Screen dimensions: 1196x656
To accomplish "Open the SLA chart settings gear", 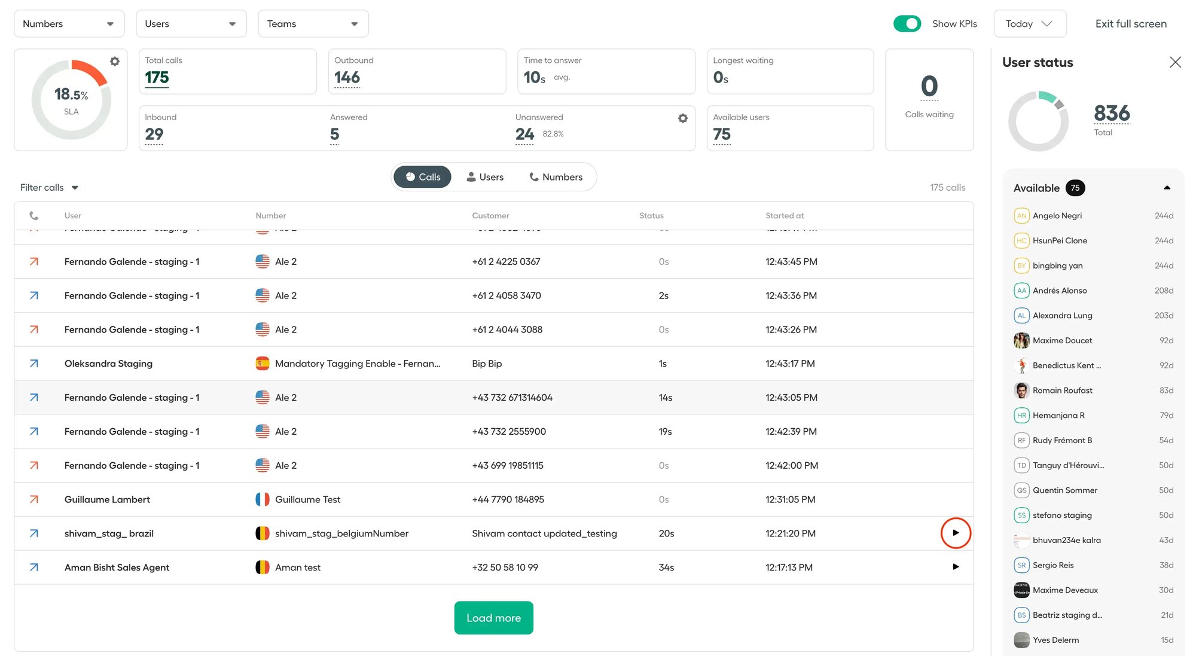I will pyautogui.click(x=115, y=61).
